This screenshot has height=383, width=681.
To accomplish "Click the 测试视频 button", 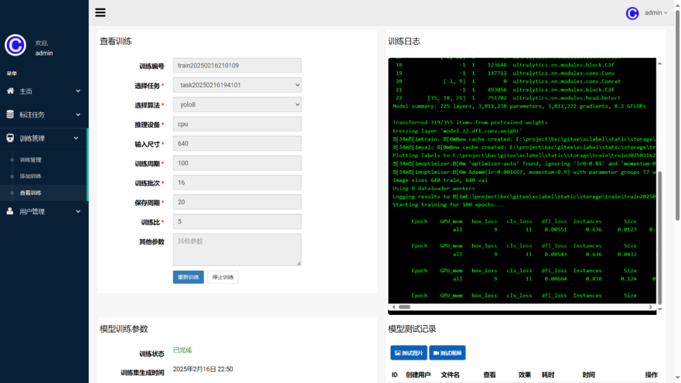I will (447, 353).
